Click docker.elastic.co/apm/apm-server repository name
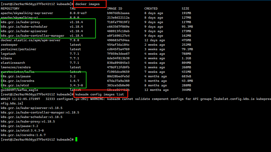 tap(31, 40)
